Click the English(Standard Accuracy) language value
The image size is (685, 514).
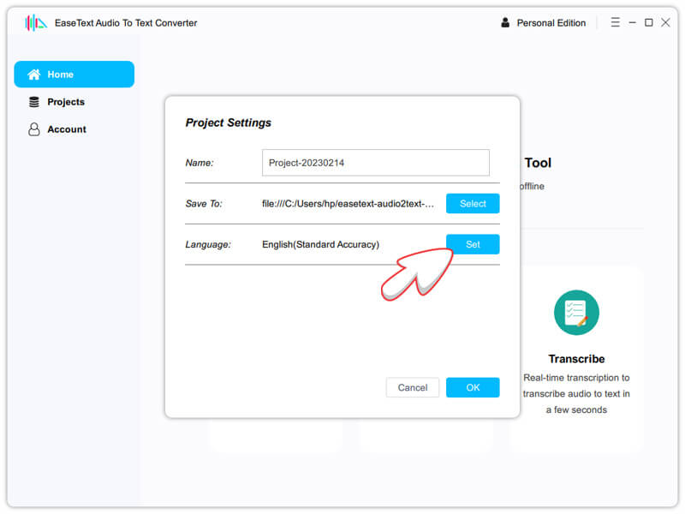coord(320,244)
